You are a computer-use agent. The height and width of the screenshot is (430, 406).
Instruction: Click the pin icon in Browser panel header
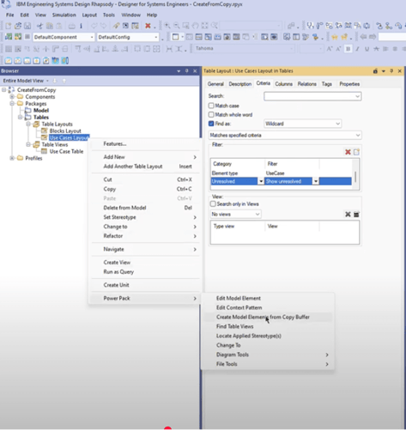tap(187, 70)
